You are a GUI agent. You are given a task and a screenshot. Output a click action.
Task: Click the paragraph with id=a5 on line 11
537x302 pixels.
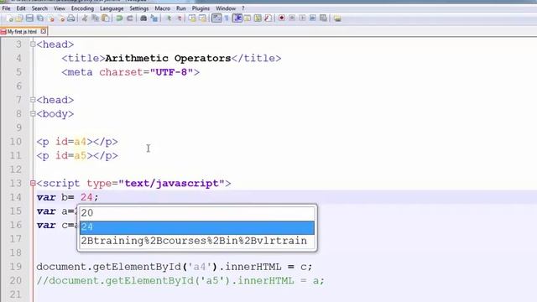click(77, 156)
